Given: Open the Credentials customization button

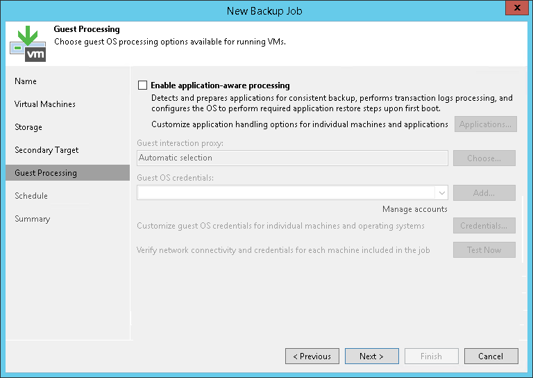Looking at the screenshot, I should tap(484, 226).
